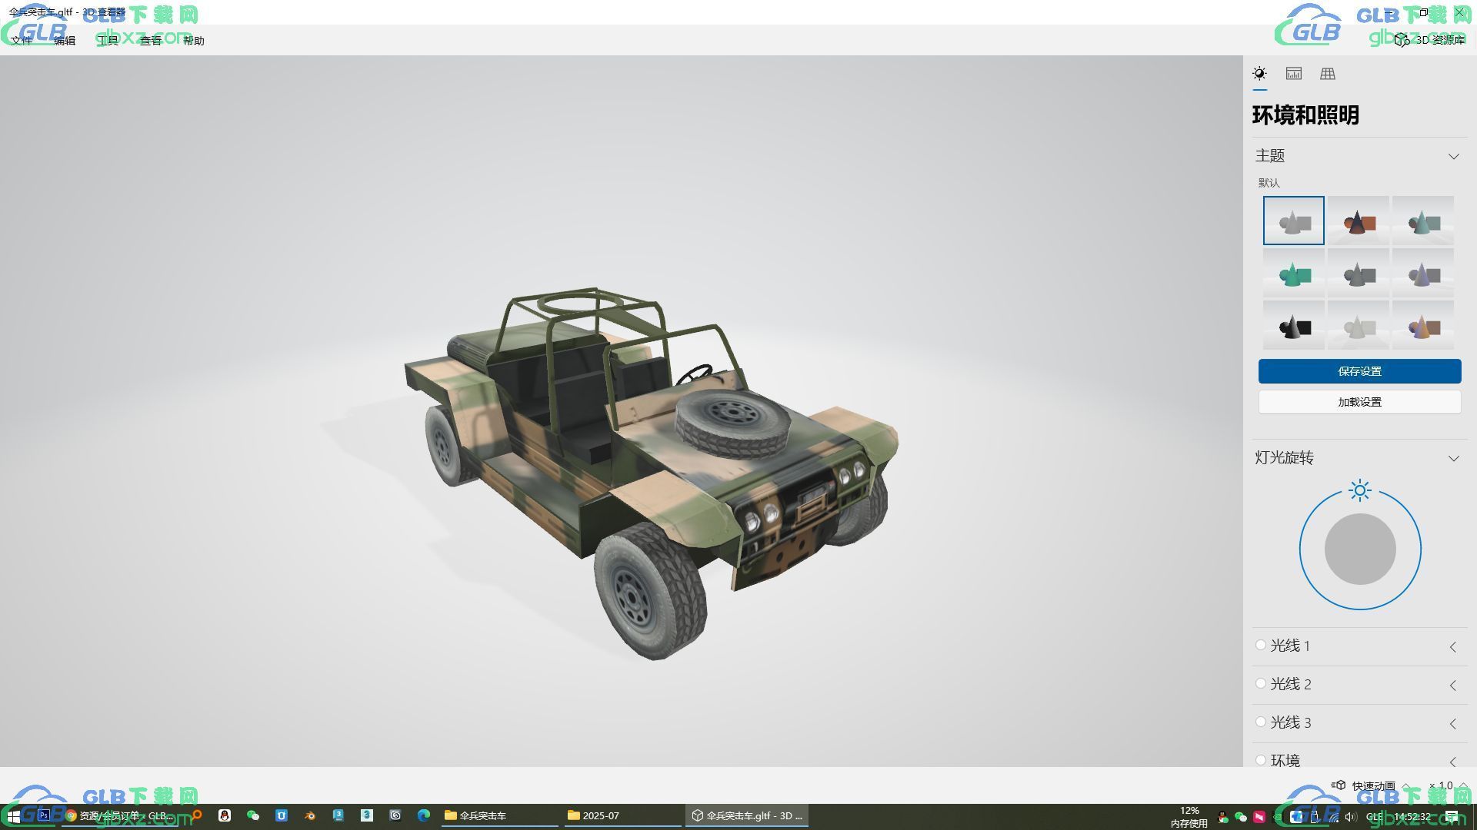Viewport: 1477px width, 830px height.
Task: Click the sun handle on the light rotation dial
Action: point(1359,490)
